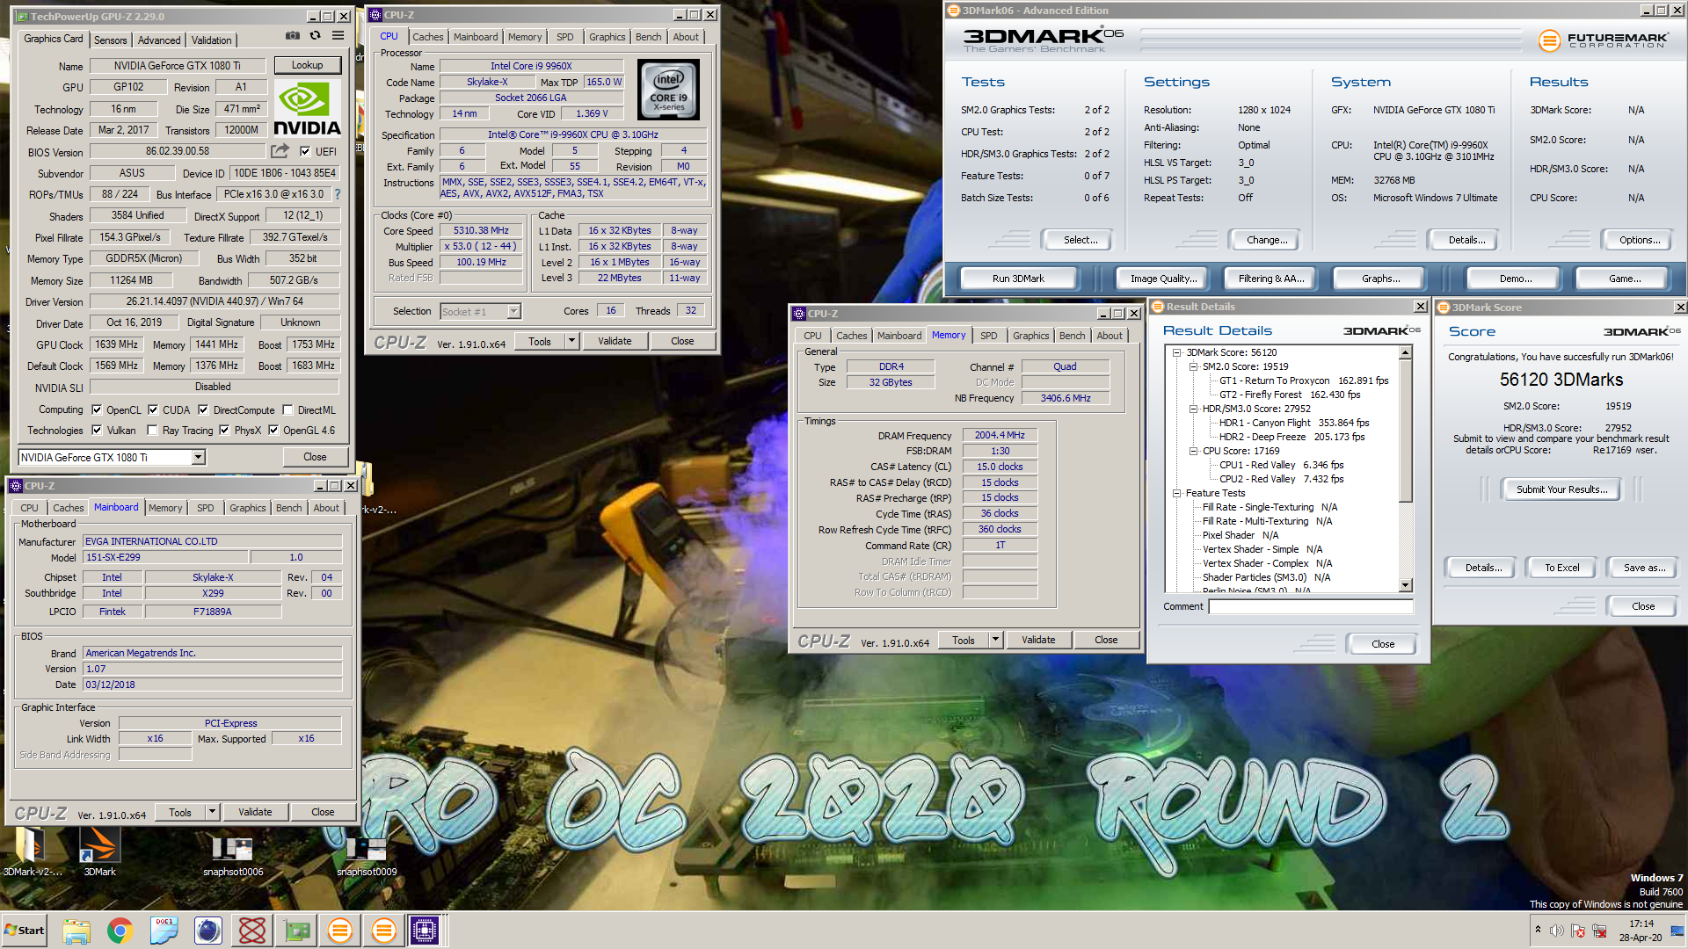Screen dimensions: 1688x949
Task: Open Tools dropdown arrow in CPU-Z CPU window
Action: [x=571, y=341]
